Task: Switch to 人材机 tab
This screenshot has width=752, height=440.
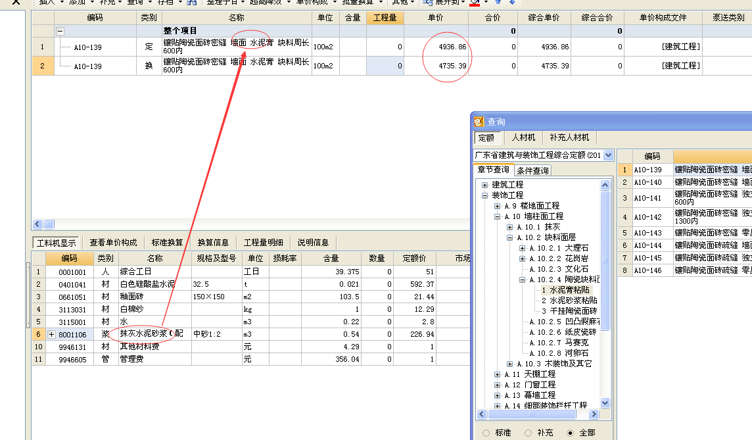Action: [x=523, y=137]
